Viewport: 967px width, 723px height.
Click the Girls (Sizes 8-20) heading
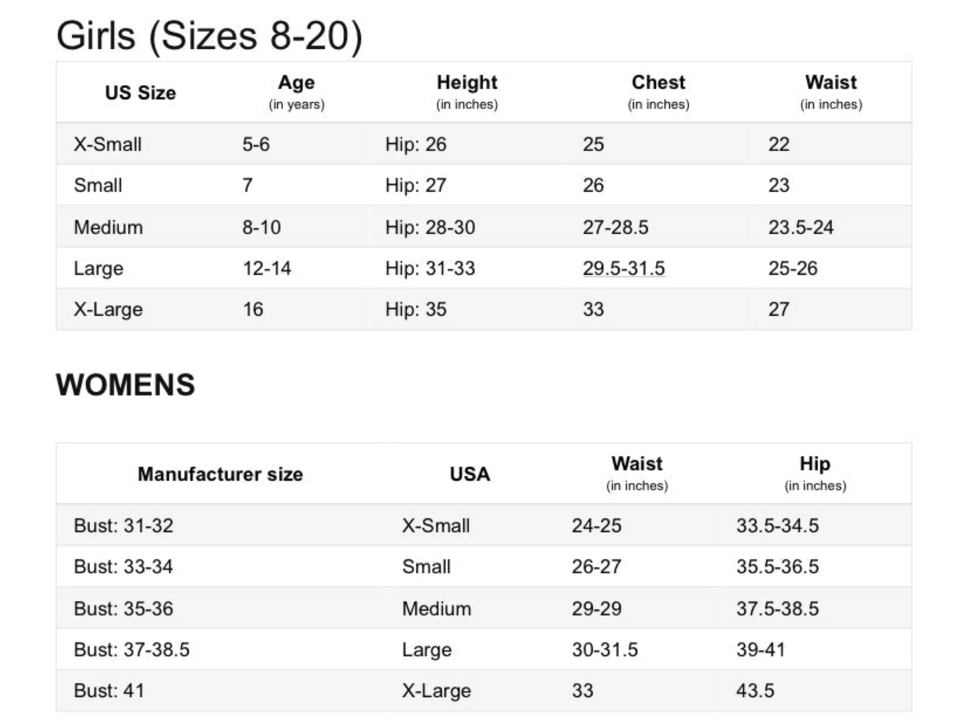click(209, 35)
